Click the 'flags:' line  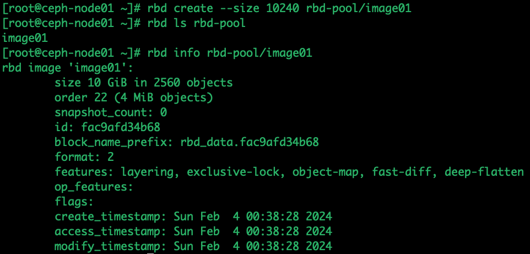[74, 202]
